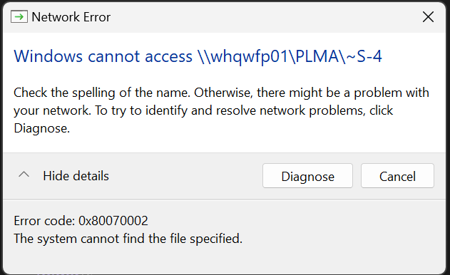450x275 pixels.
Task: Click the Hide details label
Action: point(76,176)
